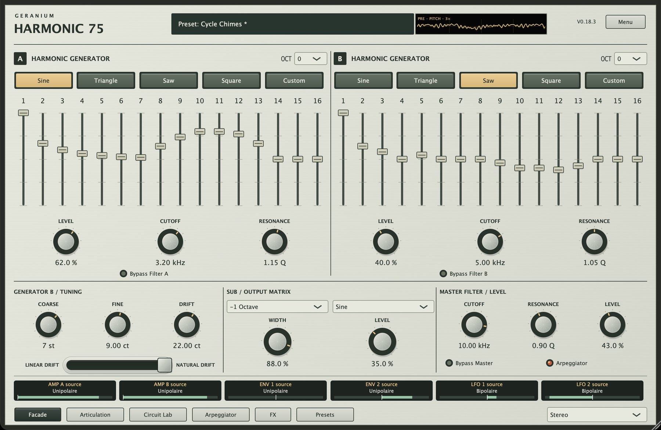Click generator A harmonic 10 slider handle
The image size is (661, 430).
tap(200, 131)
